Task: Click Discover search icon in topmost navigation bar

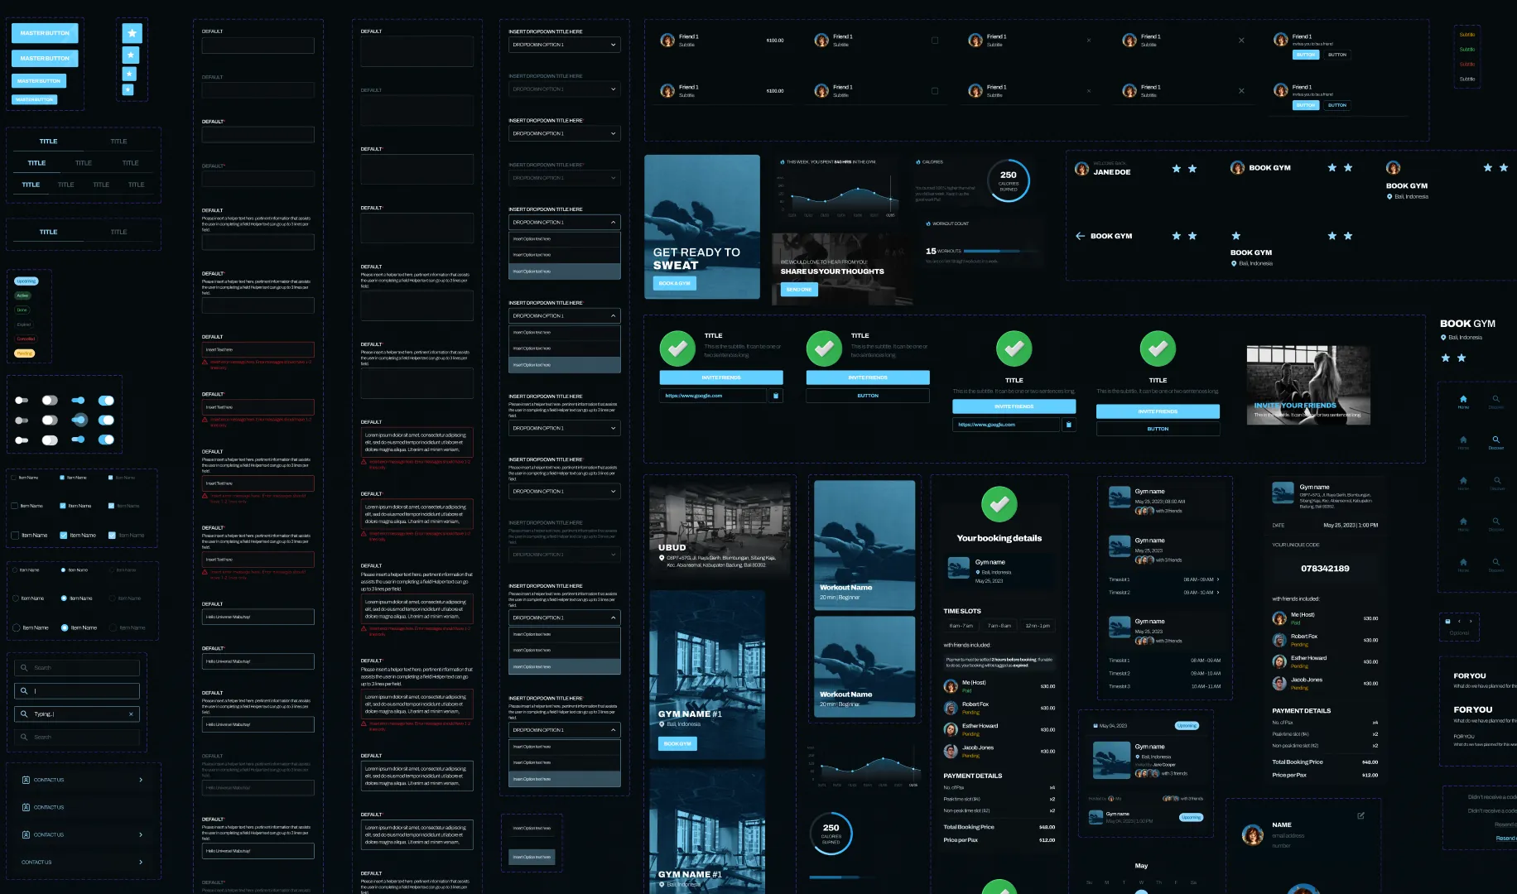Action: [1496, 399]
